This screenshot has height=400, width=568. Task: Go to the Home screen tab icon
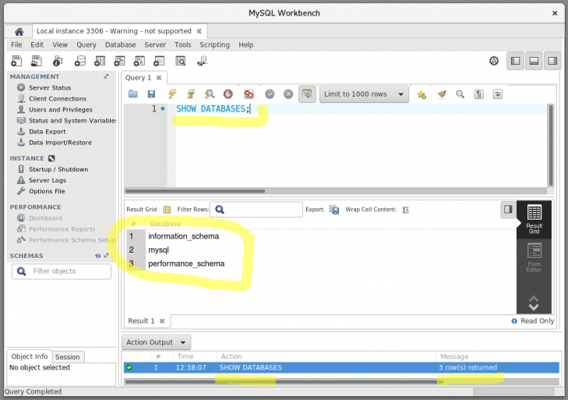(x=19, y=31)
